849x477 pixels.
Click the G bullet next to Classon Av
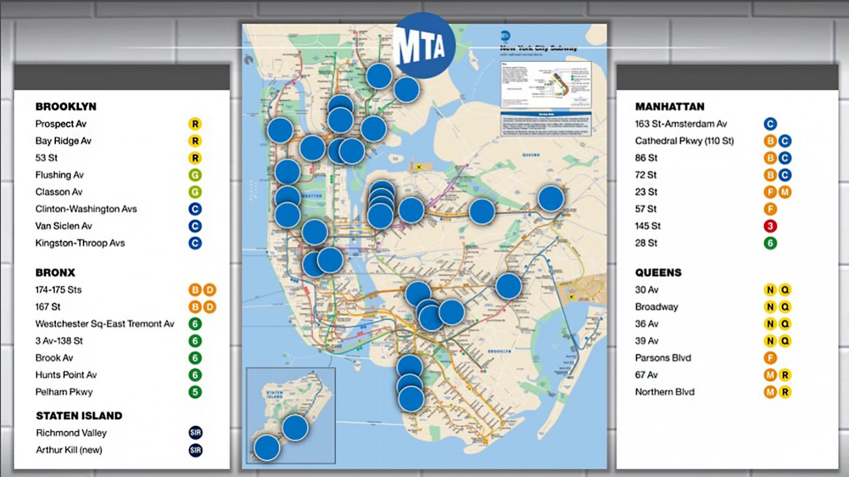point(195,192)
